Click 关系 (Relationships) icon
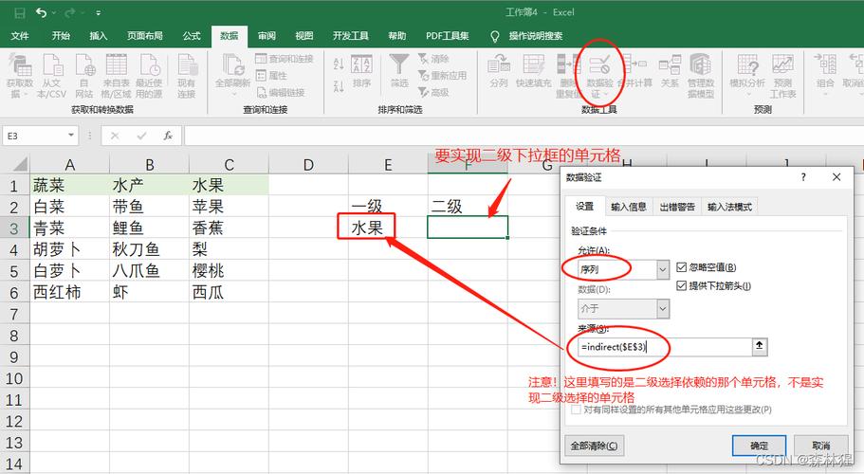This screenshot has height=474, width=864. (x=670, y=71)
